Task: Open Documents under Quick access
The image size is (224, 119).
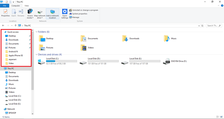Action: [13, 44]
